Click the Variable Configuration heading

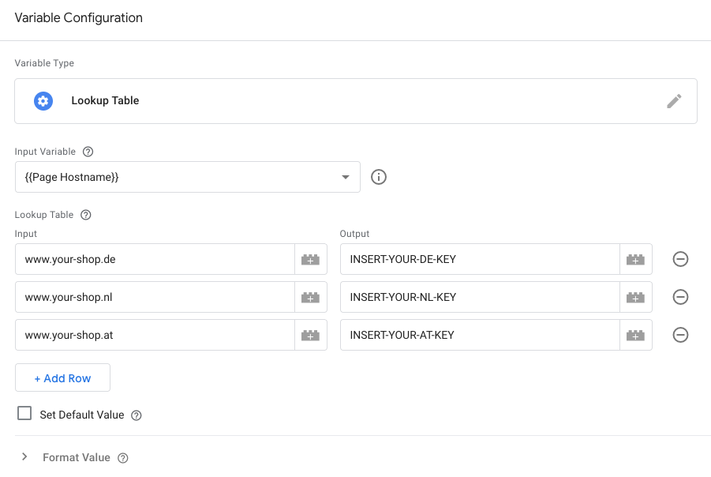coord(78,17)
